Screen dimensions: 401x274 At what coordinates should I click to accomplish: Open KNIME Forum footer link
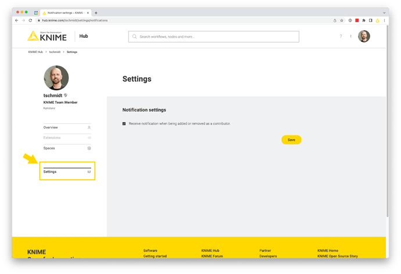212,256
